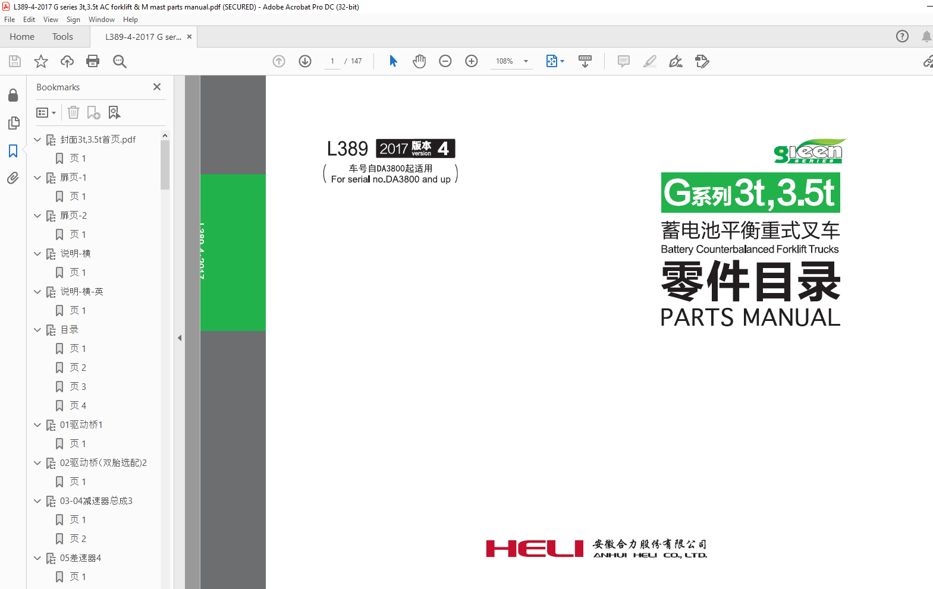The height and width of the screenshot is (589, 933).
Task: Collapse the 01驱动桥1 bookmark
Action: (37, 425)
